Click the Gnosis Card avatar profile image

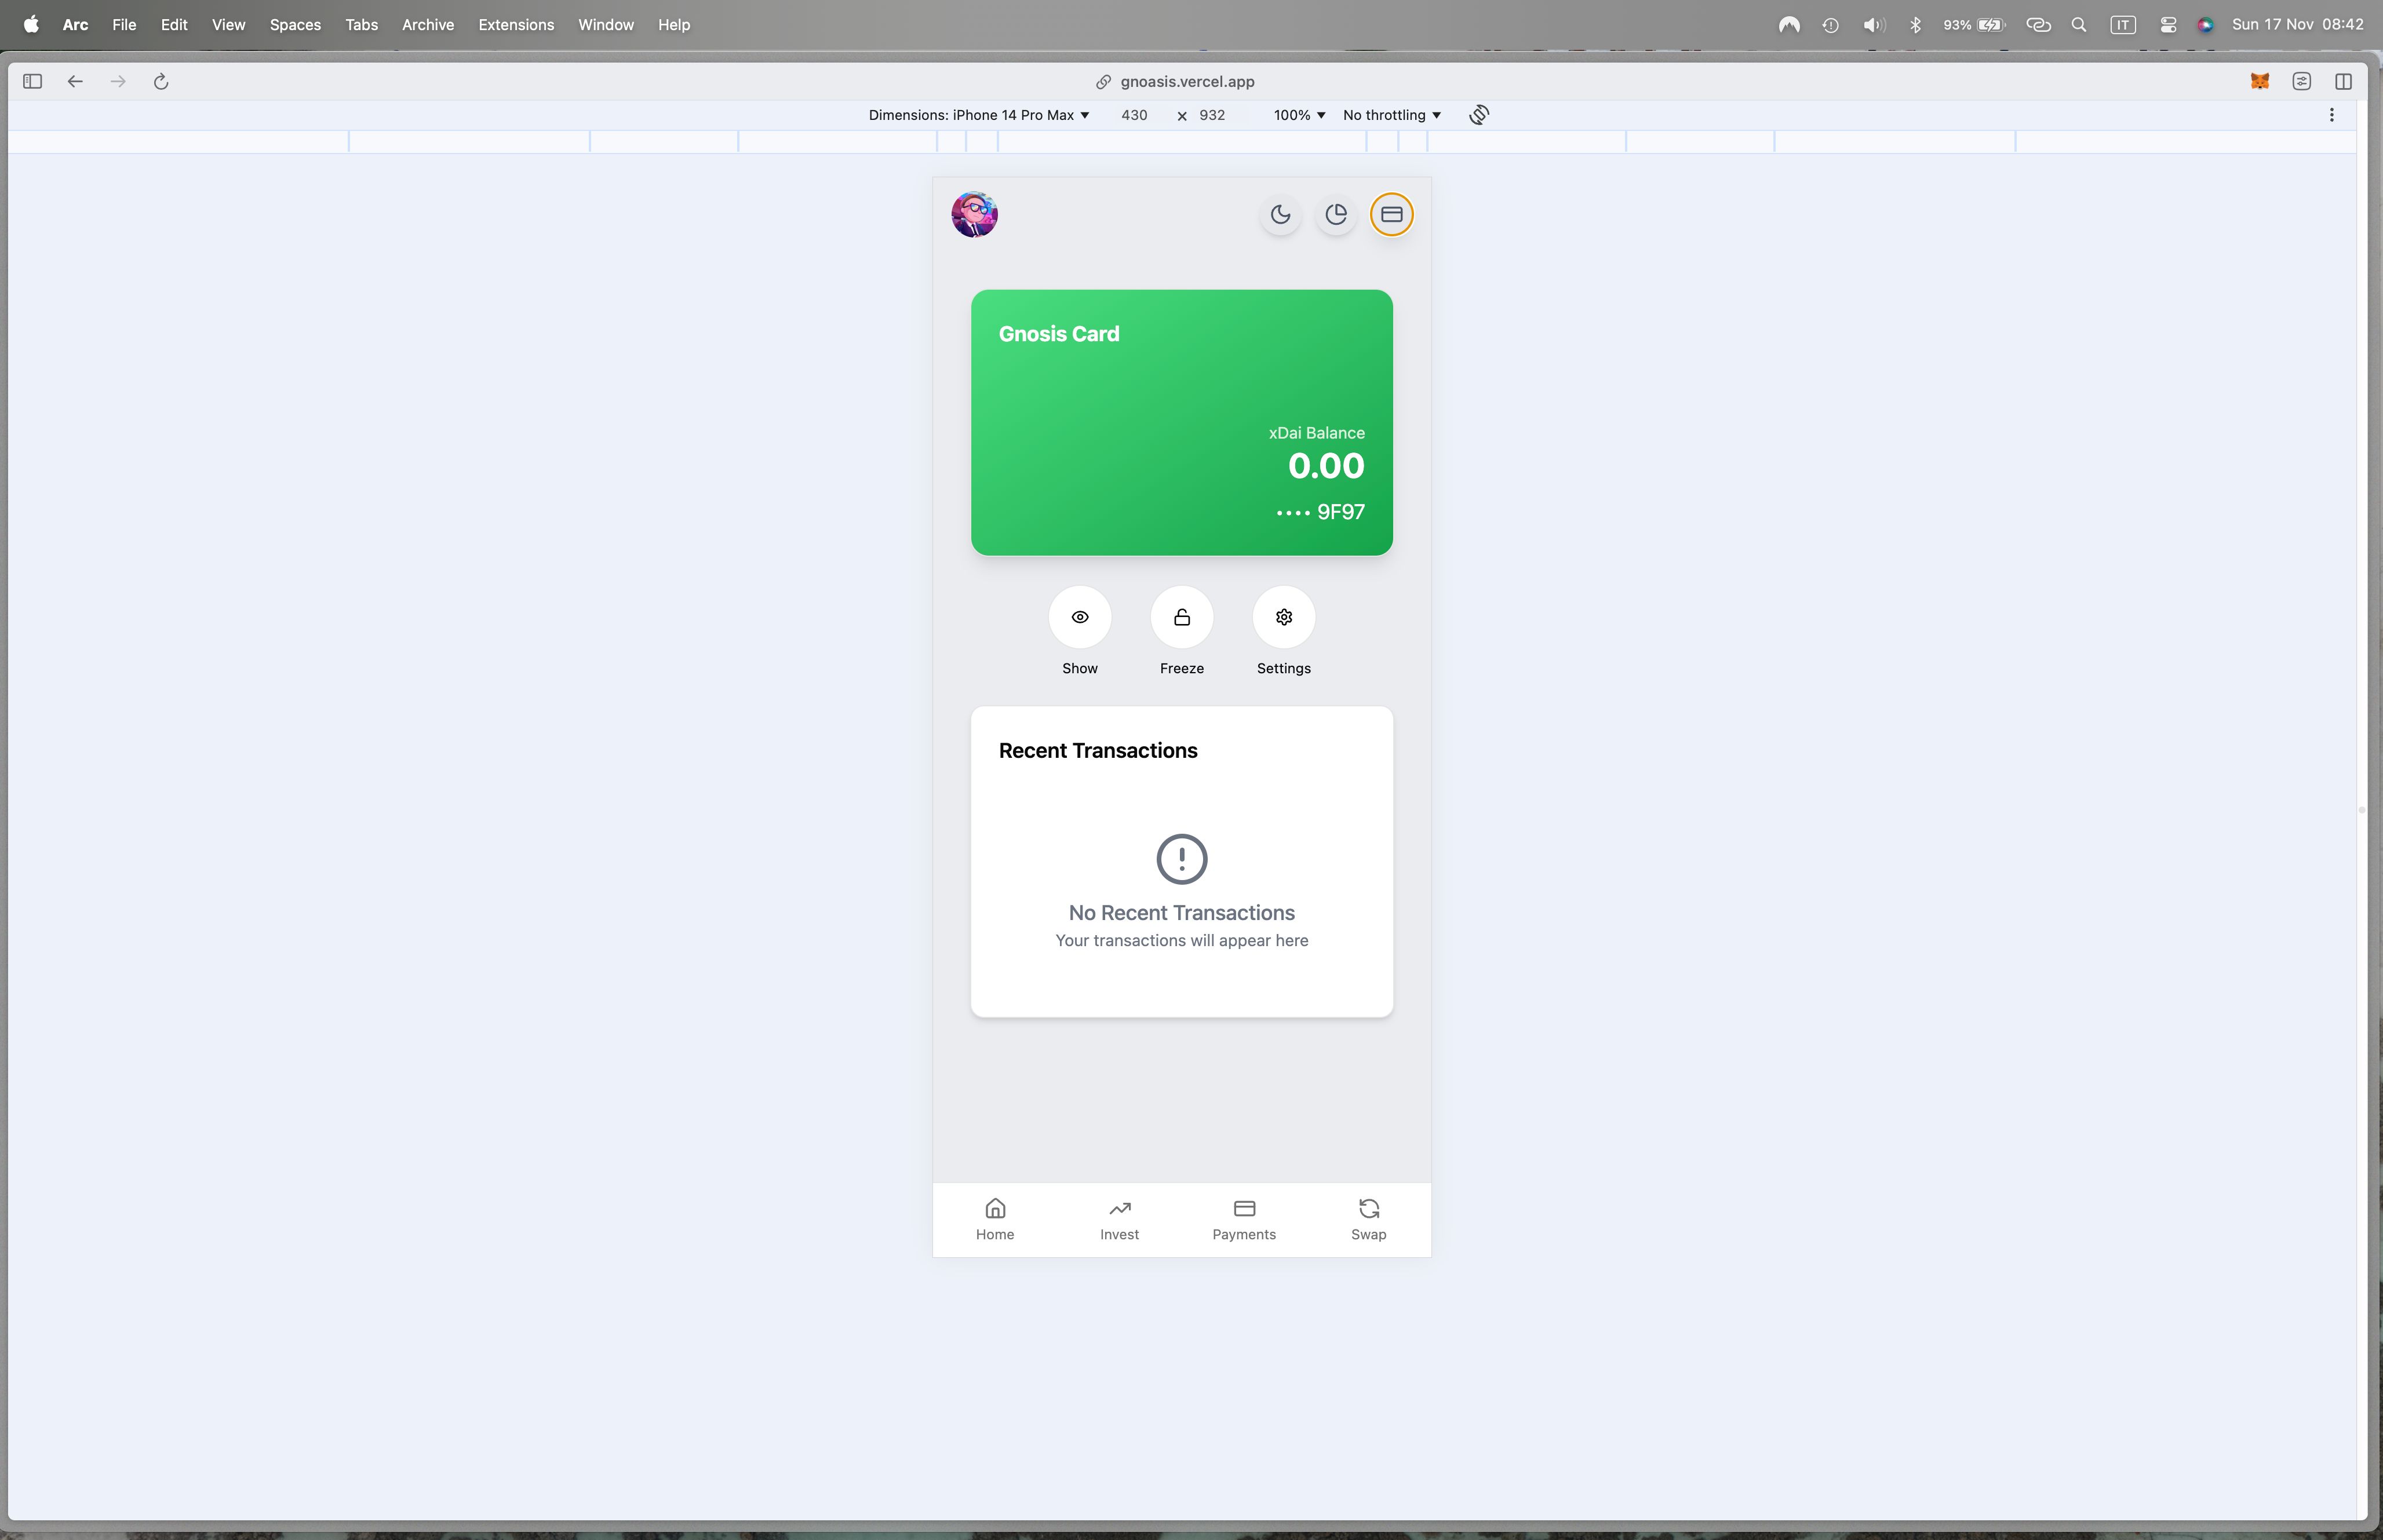pos(974,214)
